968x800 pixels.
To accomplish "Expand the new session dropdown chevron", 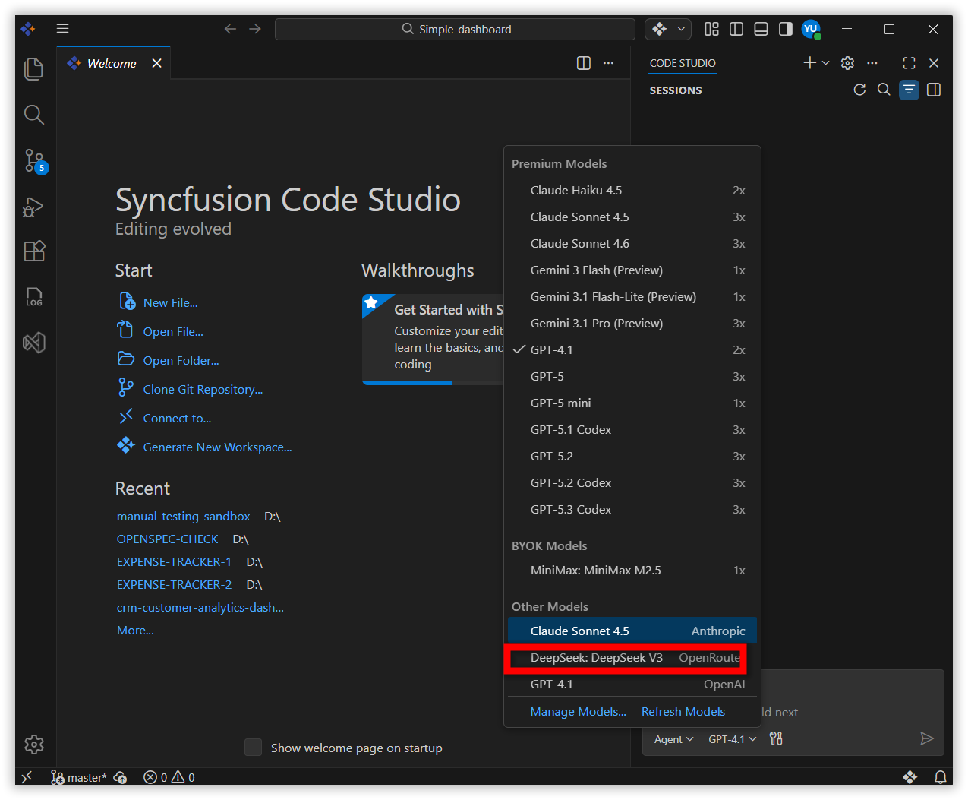I will (x=825, y=63).
